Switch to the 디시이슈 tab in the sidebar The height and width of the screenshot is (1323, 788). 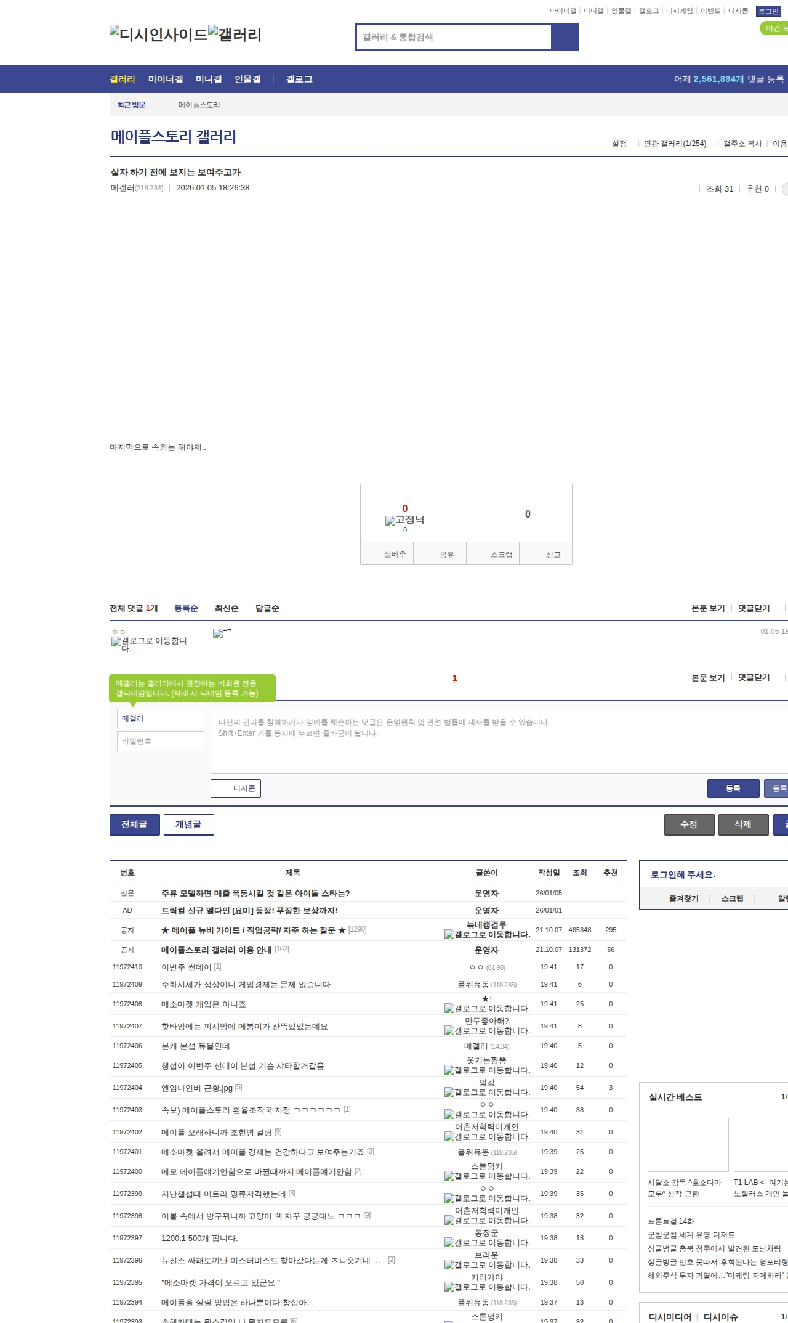coord(720,1317)
